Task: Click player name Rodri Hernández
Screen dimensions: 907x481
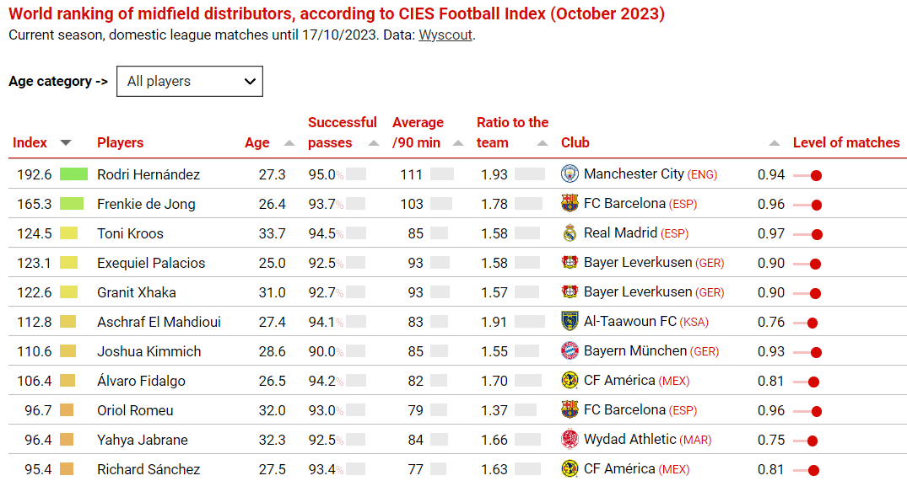Action: (x=148, y=175)
